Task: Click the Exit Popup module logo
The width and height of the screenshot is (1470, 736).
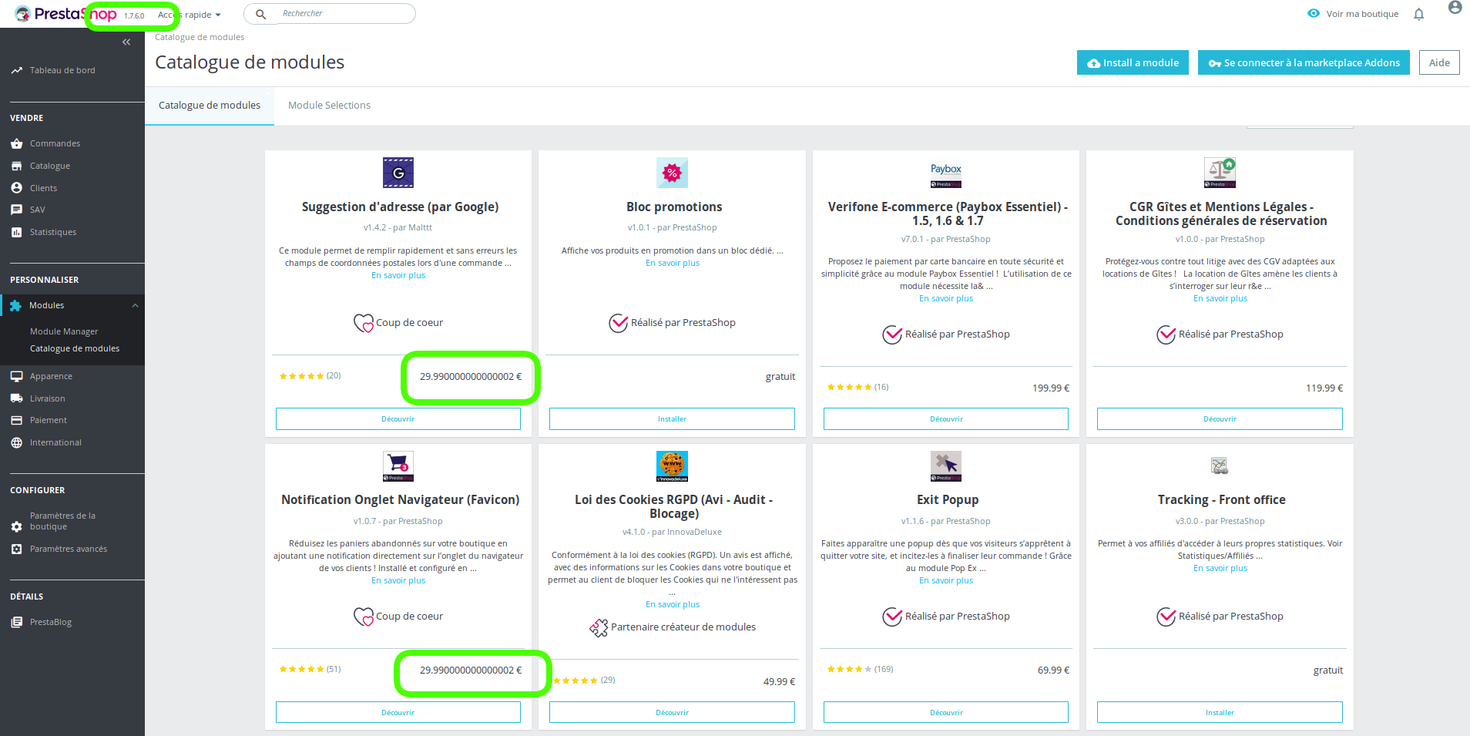Action: [946, 466]
